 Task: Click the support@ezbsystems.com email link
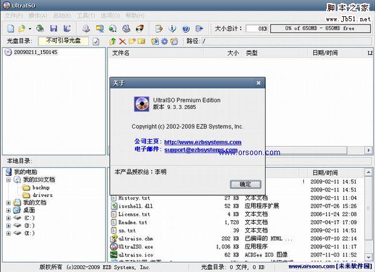pyautogui.click(x=201, y=150)
